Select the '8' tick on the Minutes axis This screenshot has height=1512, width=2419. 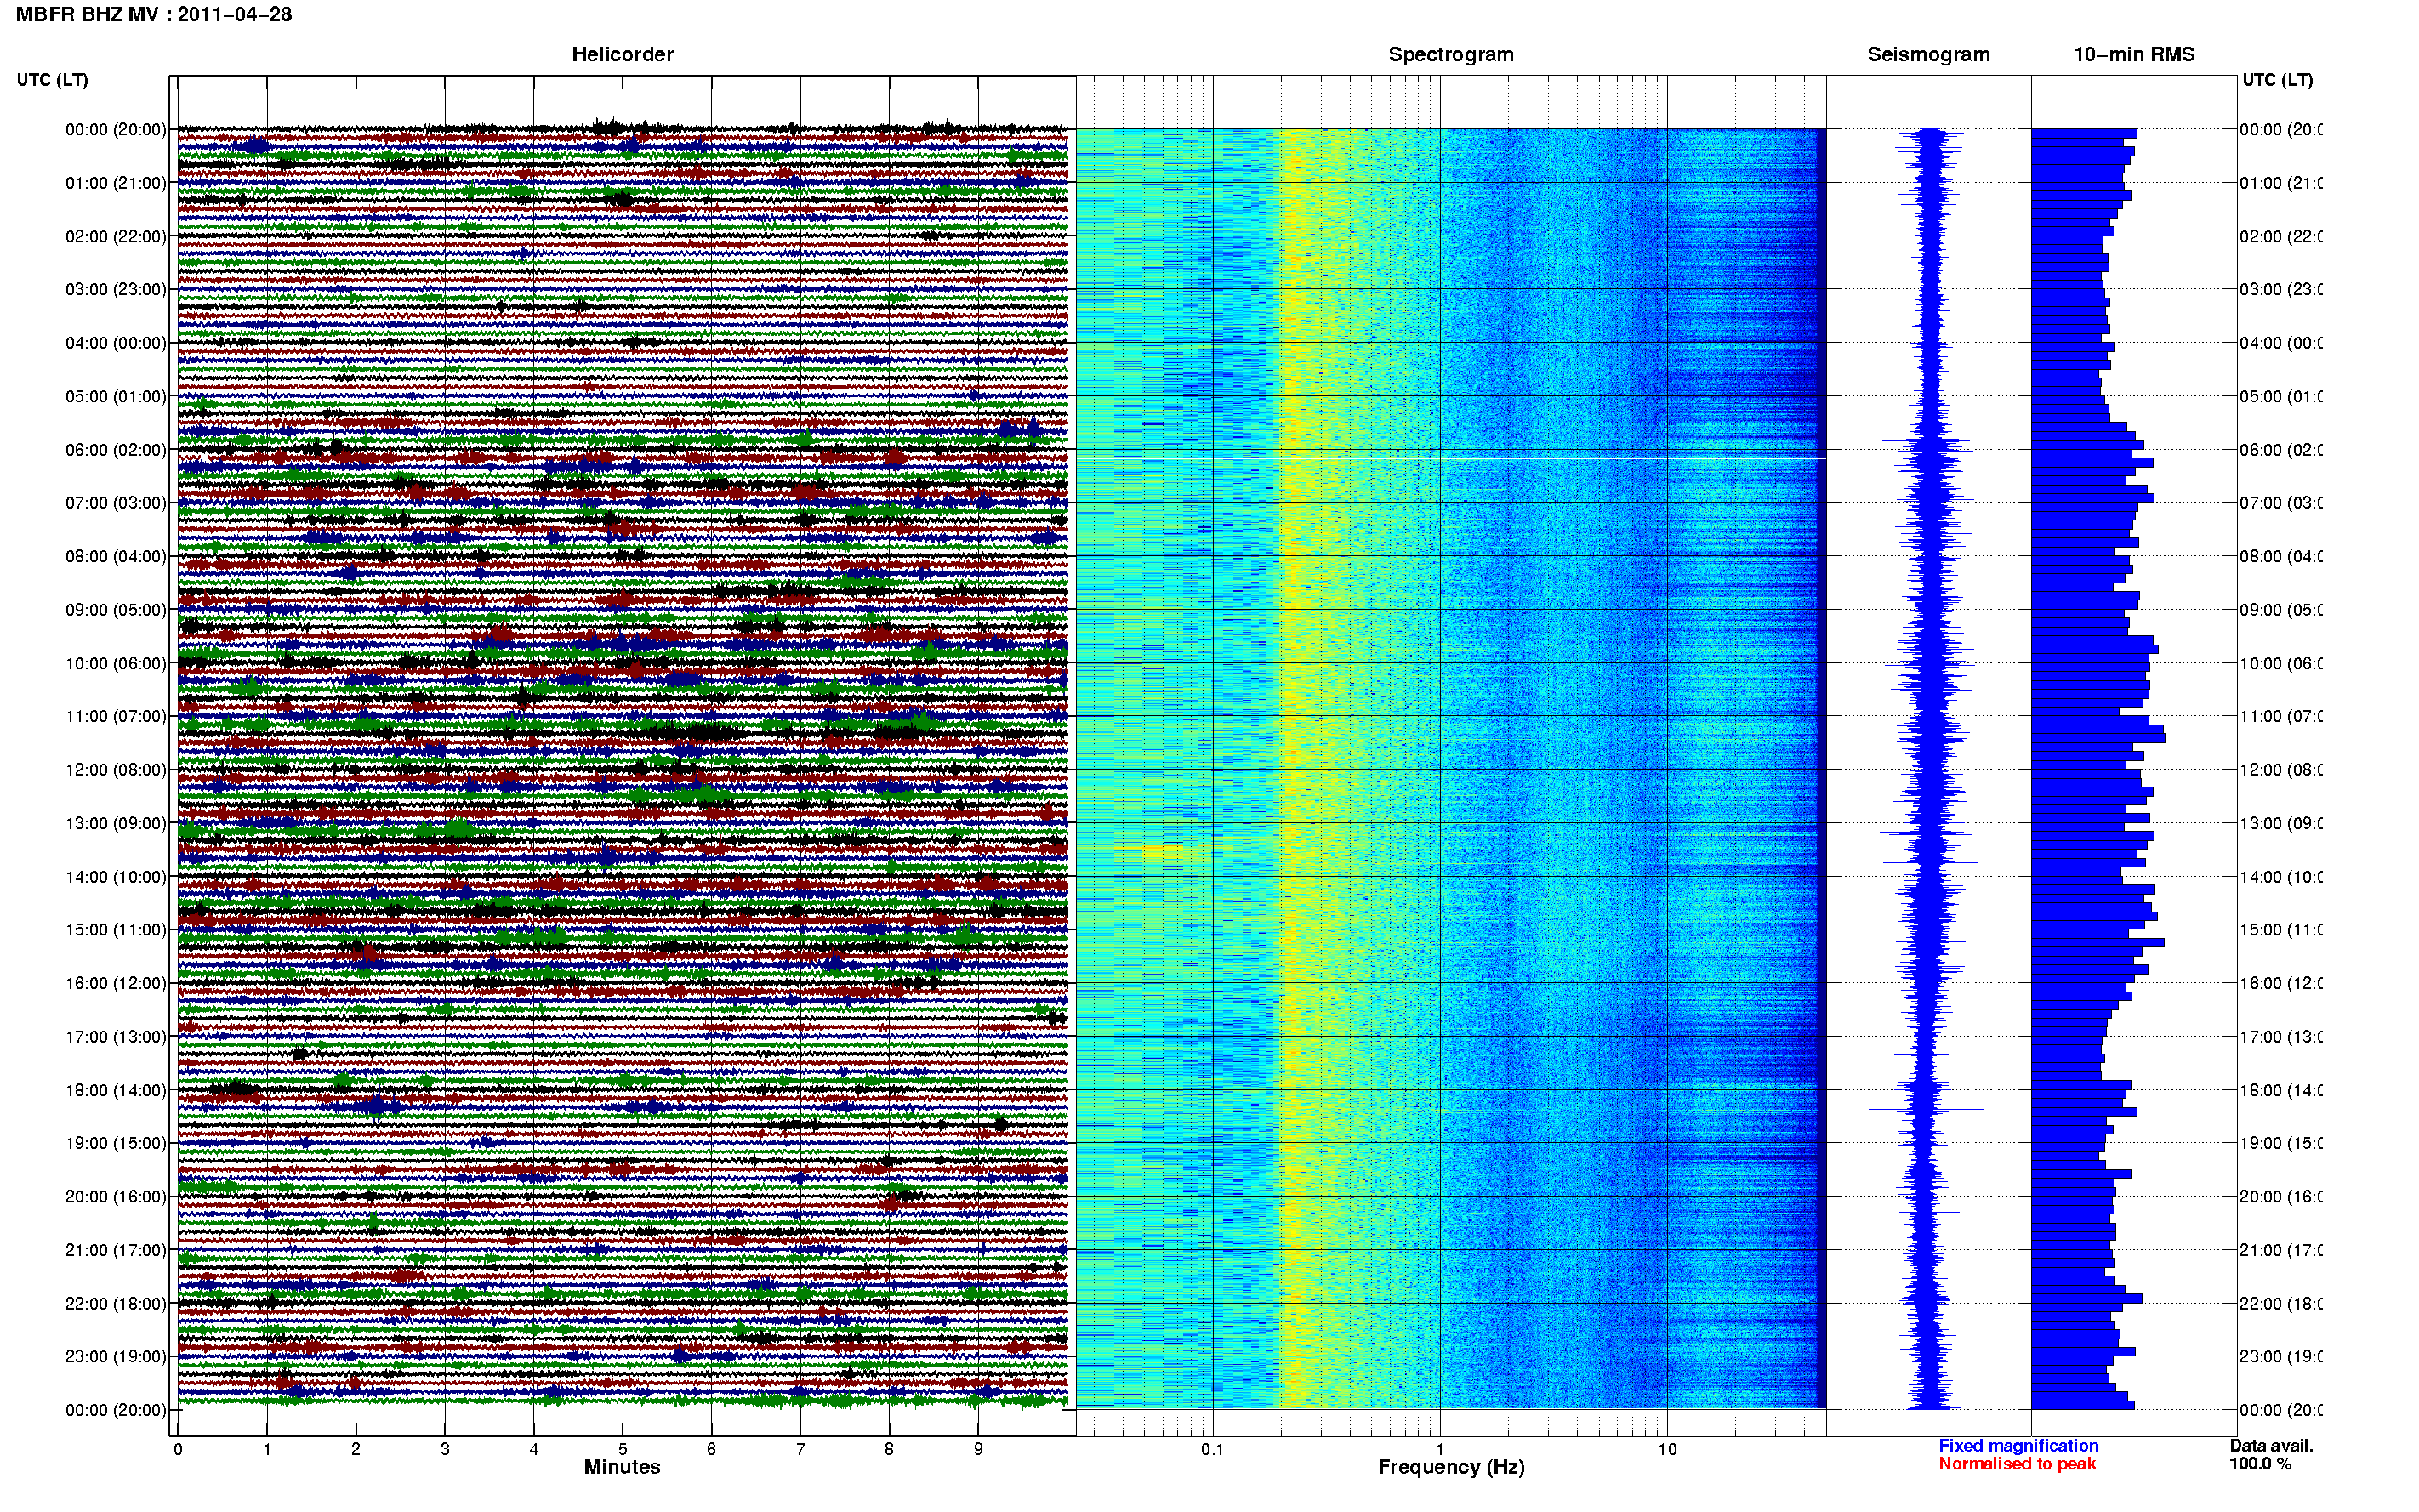pos(889,1449)
